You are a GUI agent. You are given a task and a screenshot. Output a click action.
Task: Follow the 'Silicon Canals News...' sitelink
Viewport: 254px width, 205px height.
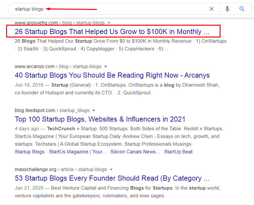pos(135,152)
